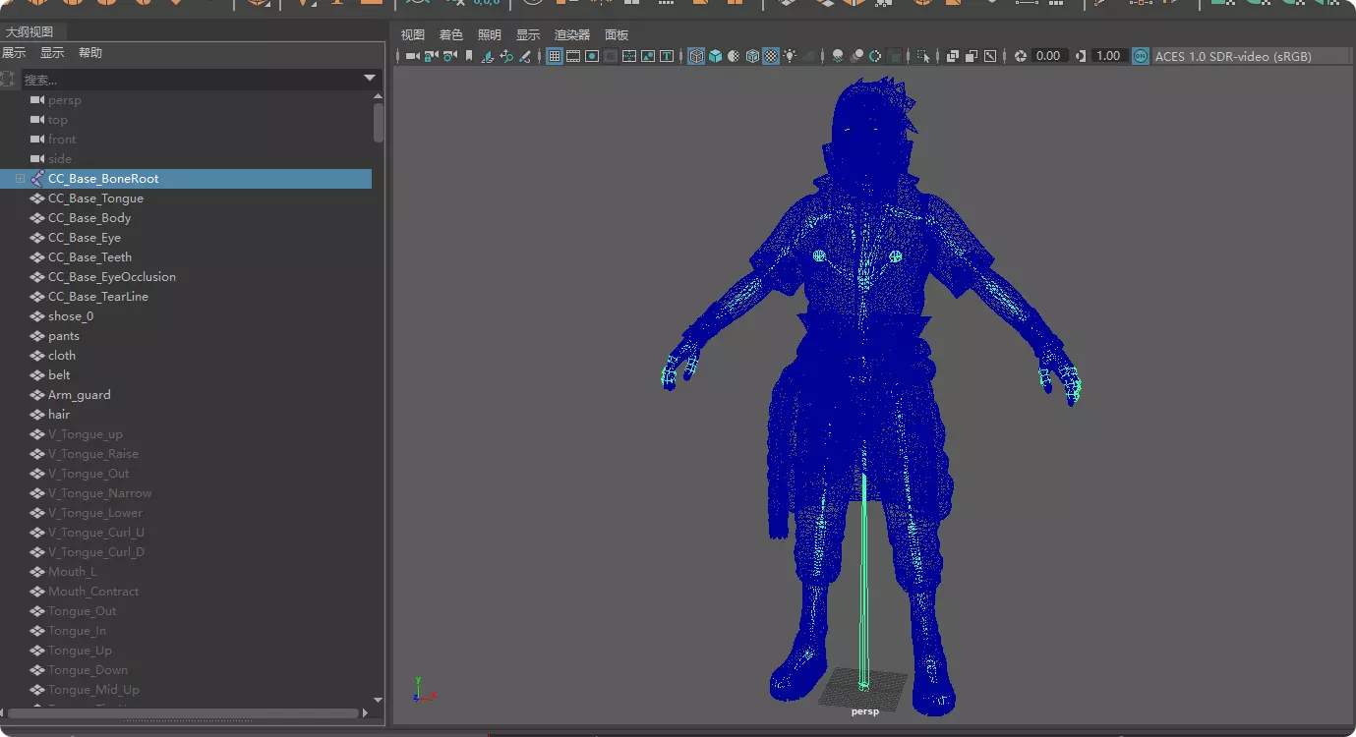This screenshot has width=1356, height=737.
Task: Open the outliner 展示 menu
Action: tap(14, 53)
